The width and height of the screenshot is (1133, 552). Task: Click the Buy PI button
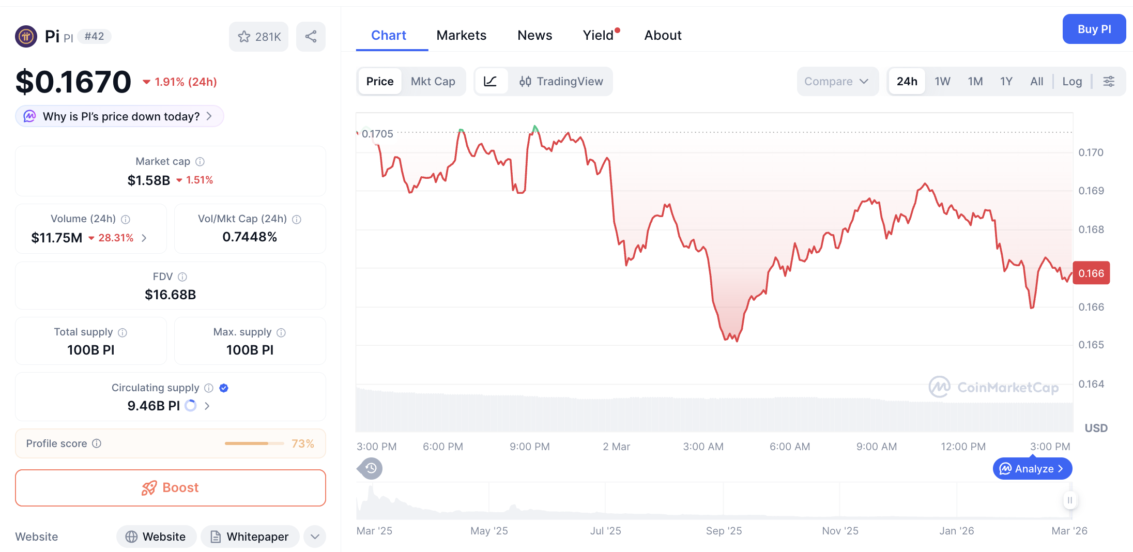(x=1094, y=29)
